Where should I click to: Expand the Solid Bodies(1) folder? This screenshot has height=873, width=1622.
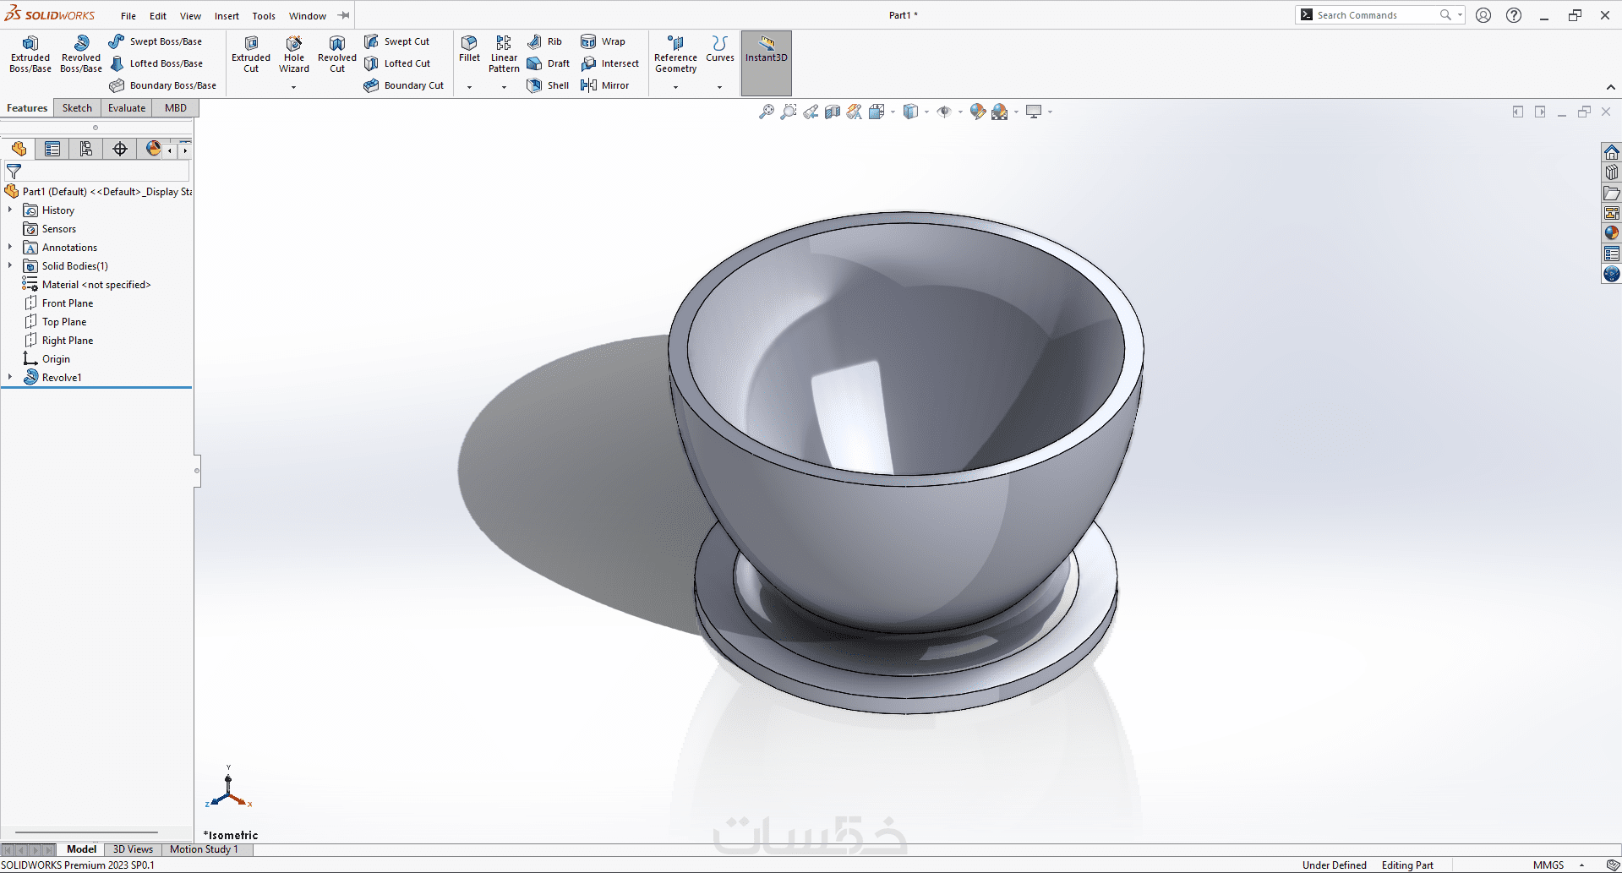point(10,266)
